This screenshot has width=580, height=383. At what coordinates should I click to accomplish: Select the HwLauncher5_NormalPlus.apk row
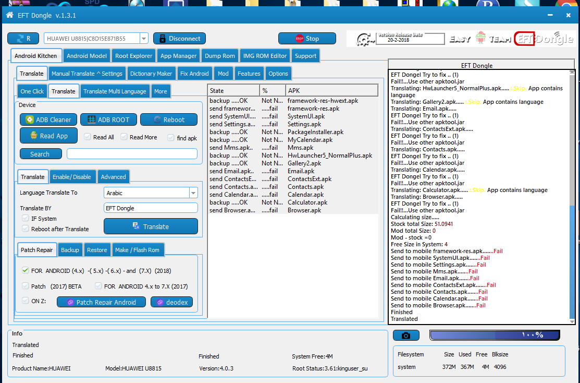pyautogui.click(x=293, y=155)
